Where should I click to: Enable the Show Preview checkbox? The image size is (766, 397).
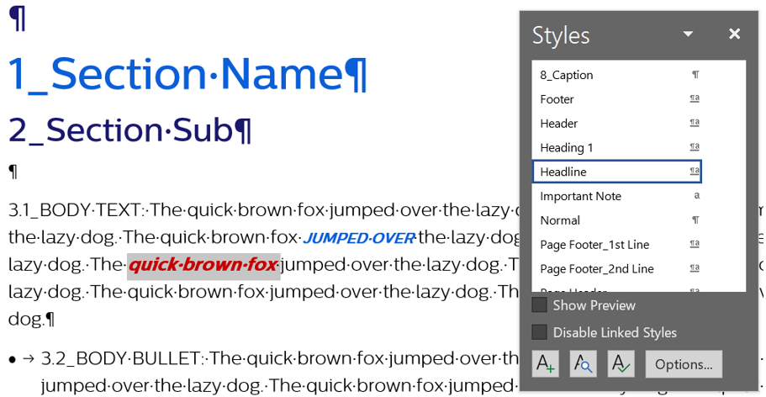coord(540,305)
